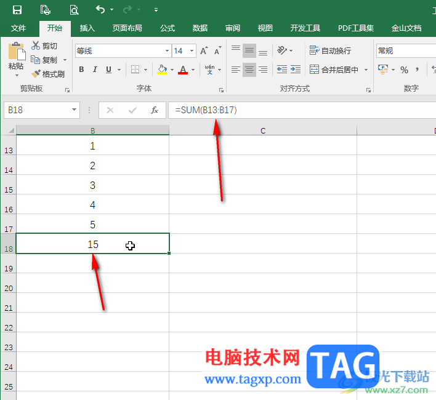The height and width of the screenshot is (400, 436).
Task: Click the Paste (粘贴) clipboard icon
Action: click(17, 51)
